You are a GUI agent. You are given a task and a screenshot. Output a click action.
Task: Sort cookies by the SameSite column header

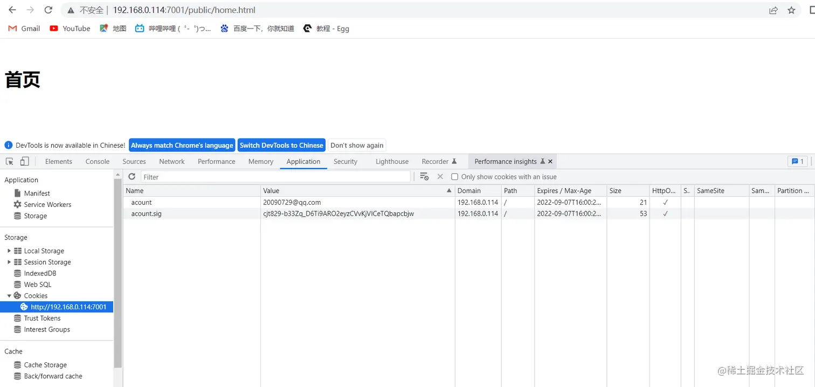click(722, 191)
